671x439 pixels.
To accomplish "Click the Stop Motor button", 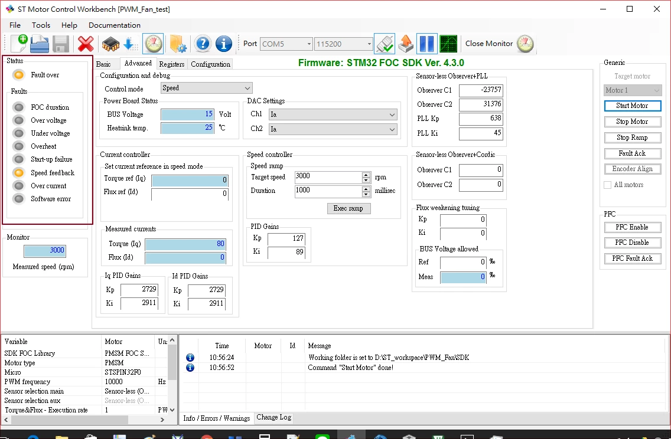I will (x=633, y=122).
